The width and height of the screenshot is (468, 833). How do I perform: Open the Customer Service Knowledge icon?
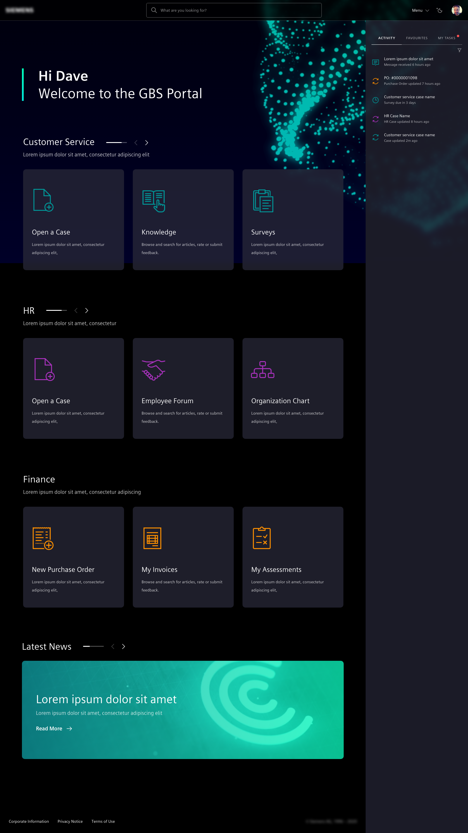154,201
